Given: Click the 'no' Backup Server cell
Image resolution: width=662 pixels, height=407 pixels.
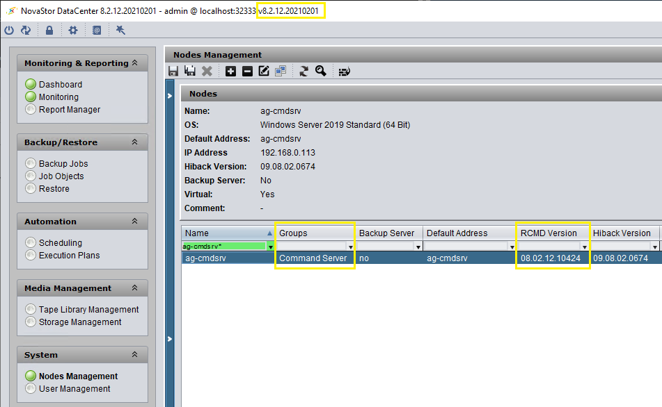Looking at the screenshot, I should [389, 258].
